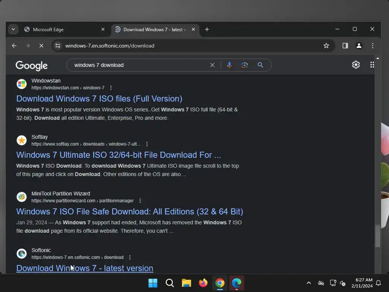Go to Google home via logo

pyautogui.click(x=32, y=65)
